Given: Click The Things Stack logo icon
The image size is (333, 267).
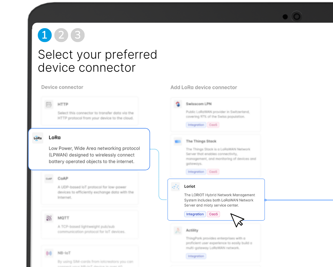Looking at the screenshot, I should tap(178, 141).
